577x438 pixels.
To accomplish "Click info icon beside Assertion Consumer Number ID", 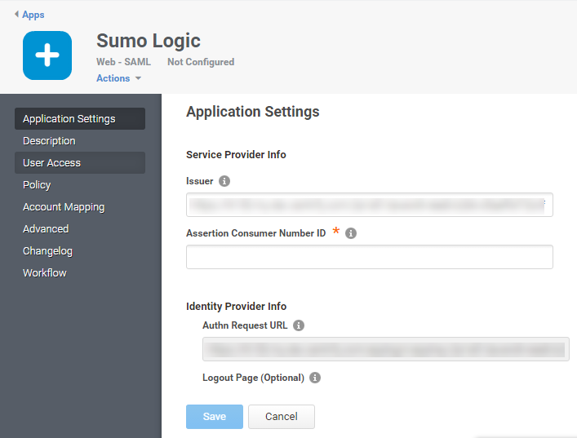I will [x=351, y=233].
